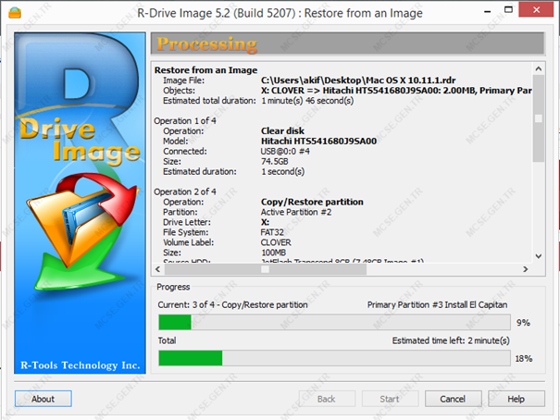Click the vertical scrollbar up arrow
This screenshot has height=420, width=560.
click(x=539, y=68)
